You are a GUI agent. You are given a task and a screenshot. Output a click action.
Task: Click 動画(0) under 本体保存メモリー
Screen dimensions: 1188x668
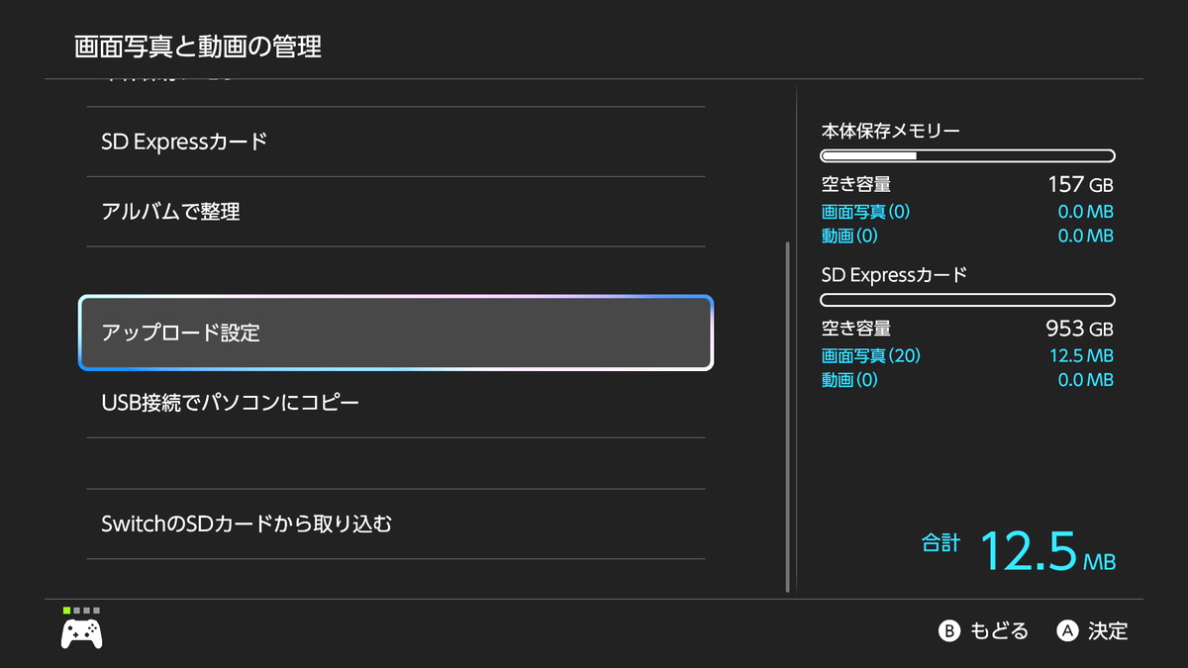click(x=849, y=236)
